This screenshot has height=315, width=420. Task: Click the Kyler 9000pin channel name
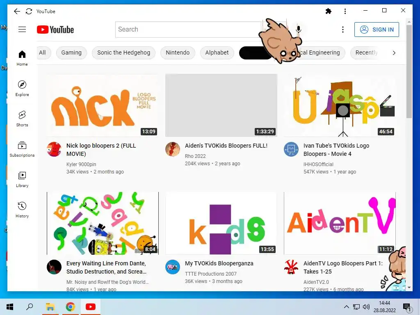pyautogui.click(x=81, y=164)
